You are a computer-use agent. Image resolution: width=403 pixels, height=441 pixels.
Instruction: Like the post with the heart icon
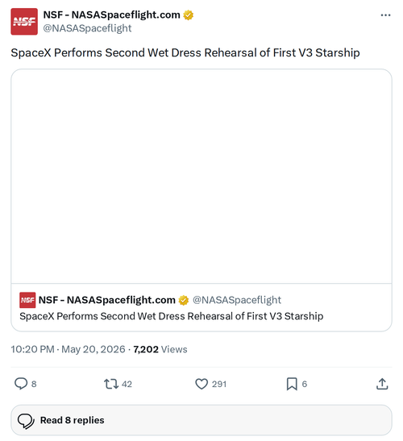click(x=201, y=384)
